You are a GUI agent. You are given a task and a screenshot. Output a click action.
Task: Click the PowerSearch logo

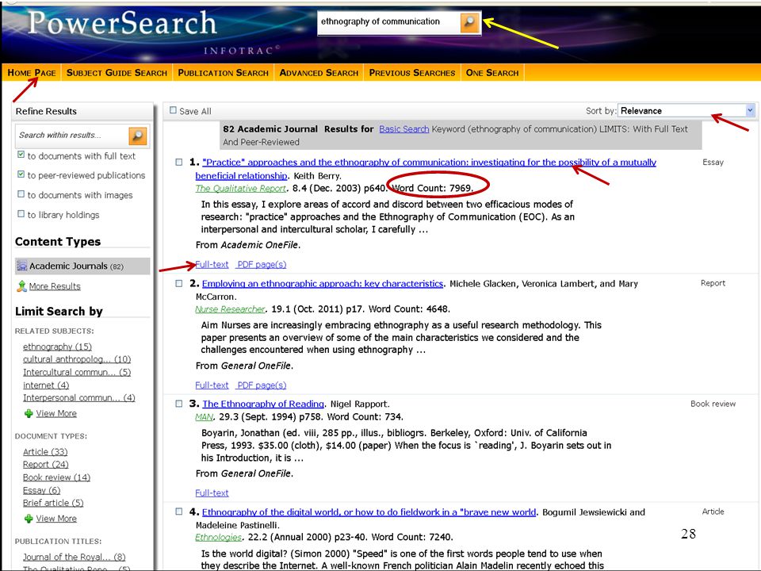[x=122, y=23]
